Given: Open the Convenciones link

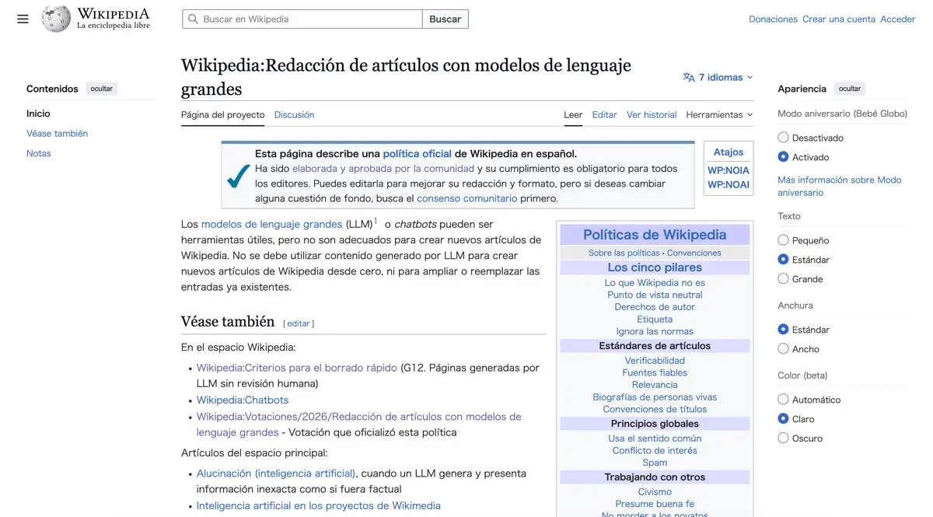Looking at the screenshot, I should click(x=694, y=253).
